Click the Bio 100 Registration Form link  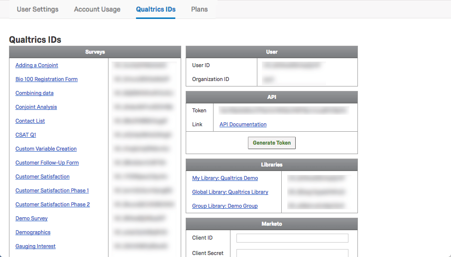point(46,79)
